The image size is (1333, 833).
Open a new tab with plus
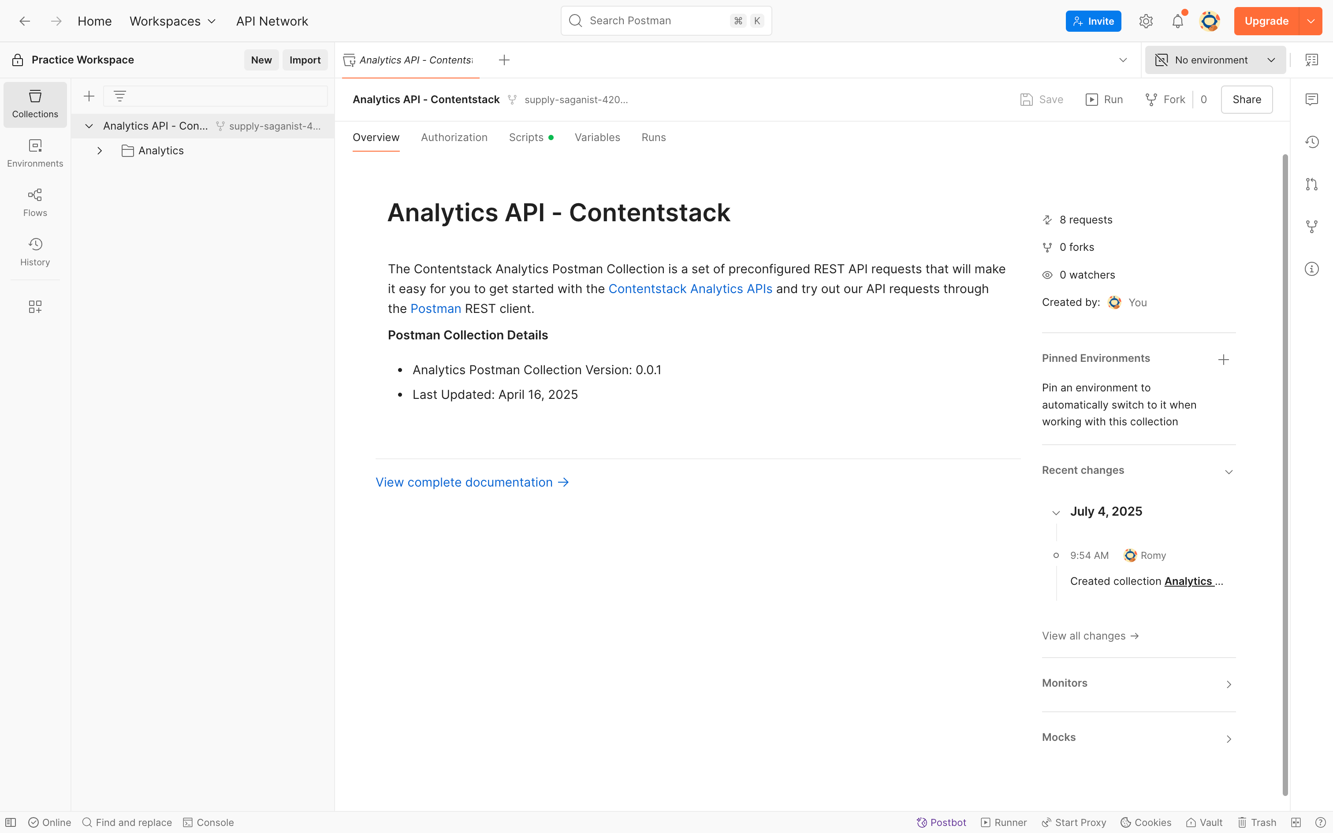(504, 60)
